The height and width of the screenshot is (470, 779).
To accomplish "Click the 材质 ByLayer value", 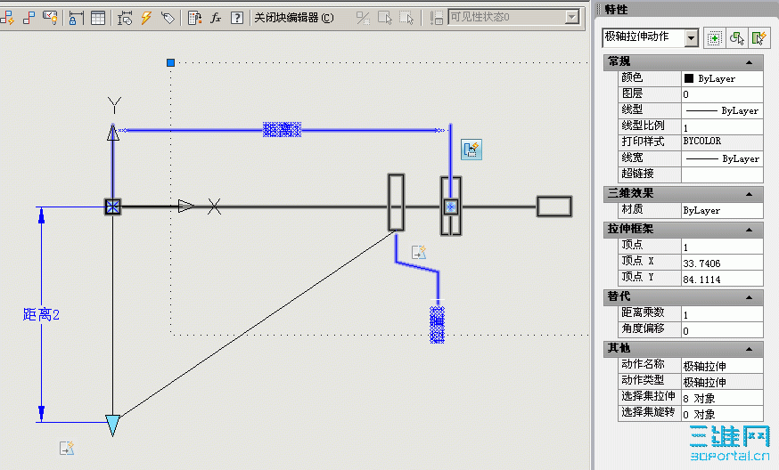I will pyautogui.click(x=722, y=210).
